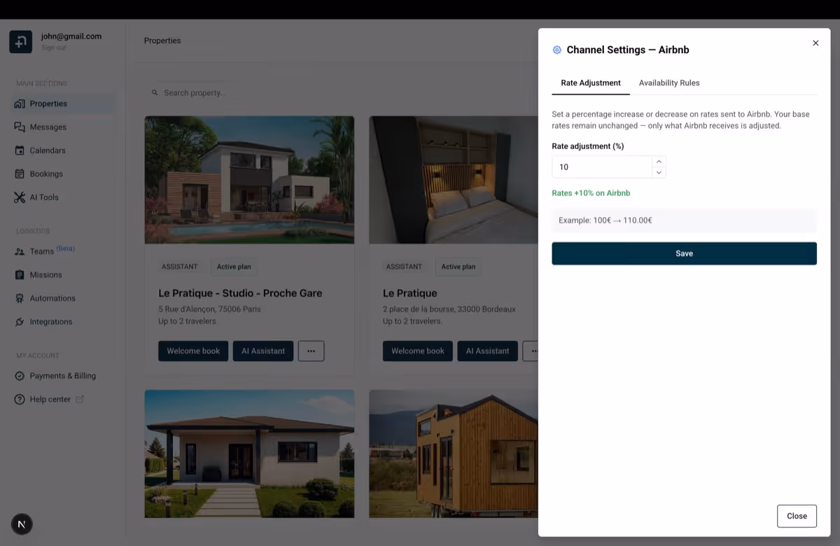
Task: Decrement the rate adjustment with the down arrow
Action: click(659, 171)
